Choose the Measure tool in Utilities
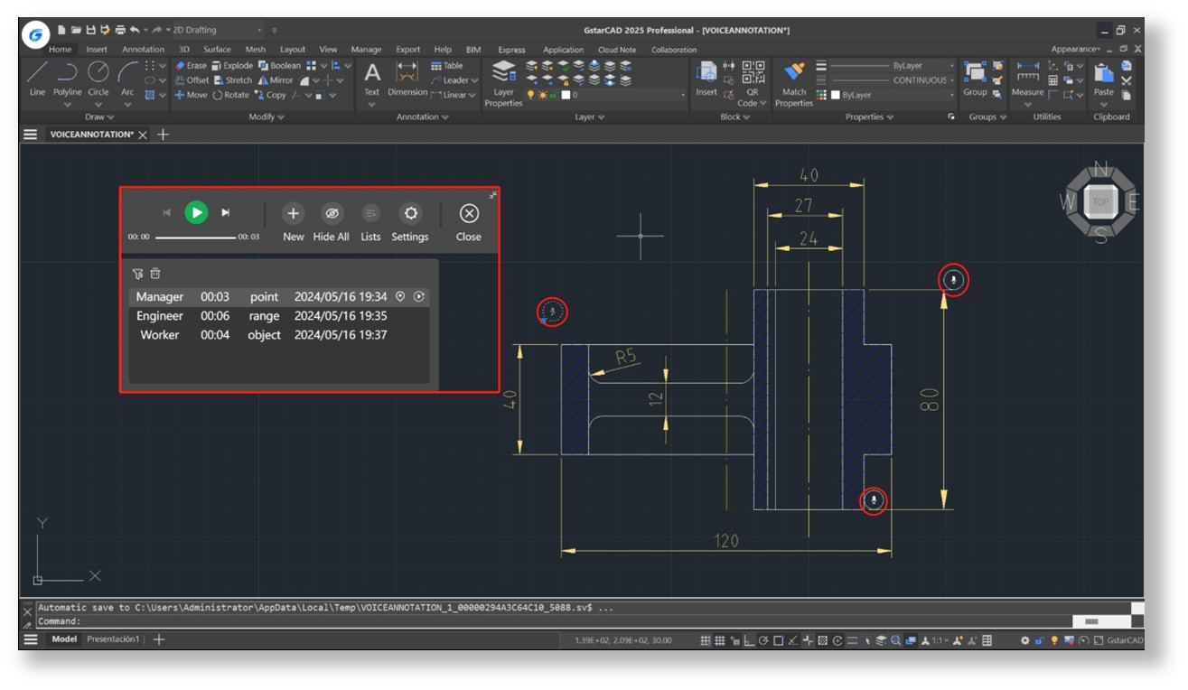Viewport: 1188px width, 690px height. click(x=1027, y=74)
